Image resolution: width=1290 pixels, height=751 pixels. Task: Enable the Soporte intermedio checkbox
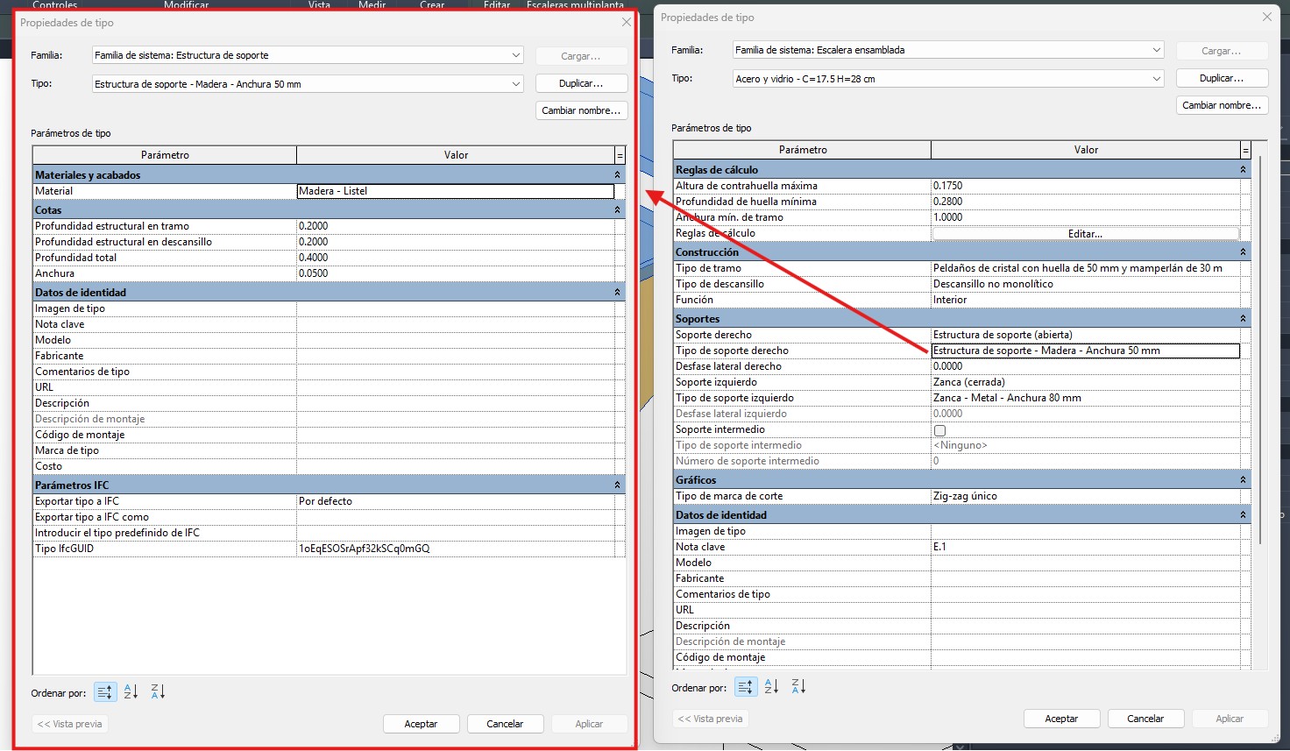point(939,430)
